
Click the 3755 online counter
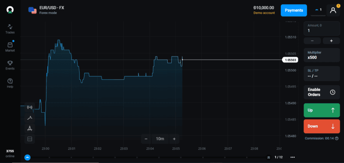click(x=10, y=154)
